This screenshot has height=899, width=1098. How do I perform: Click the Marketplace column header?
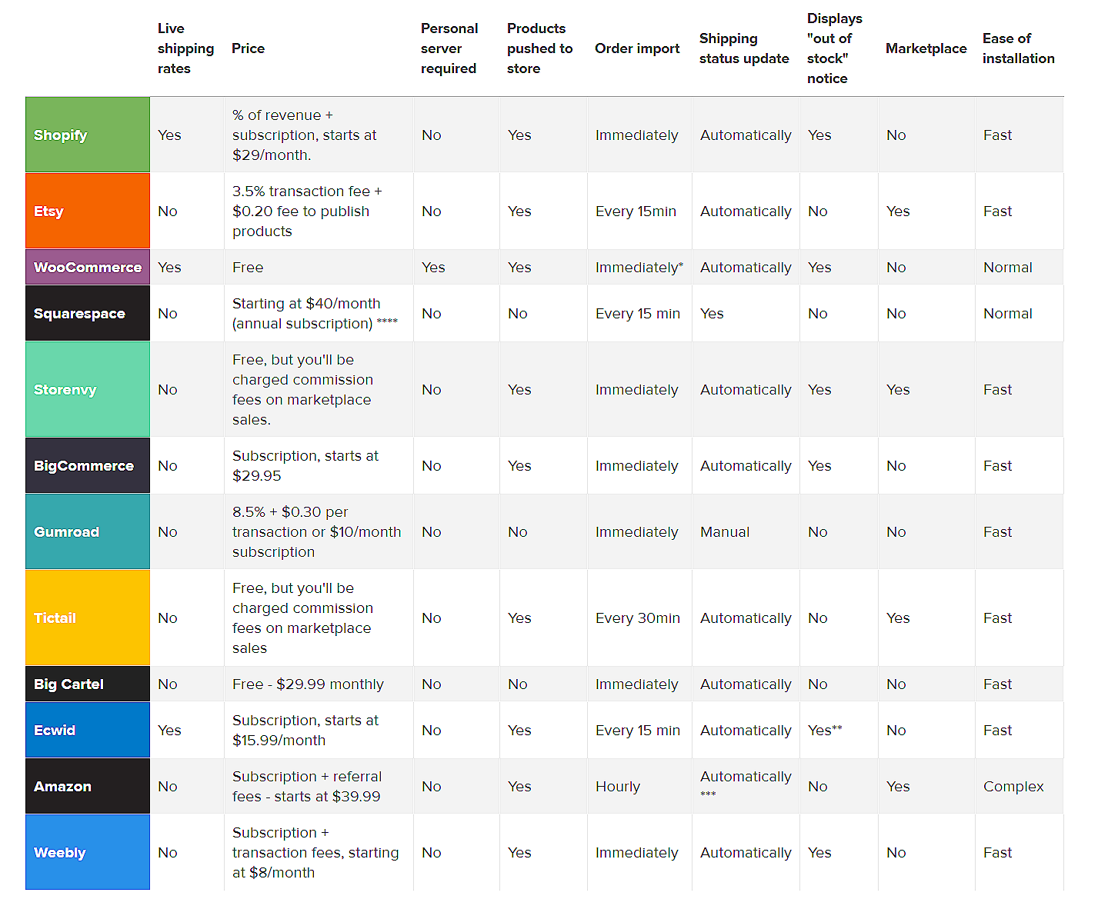tap(926, 48)
